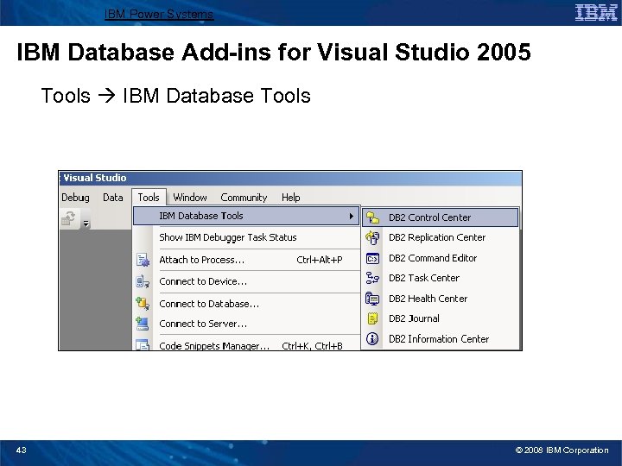The image size is (622, 466).
Task: Click the Tools → IBM Database Tools subtitle
Action: 175,96
